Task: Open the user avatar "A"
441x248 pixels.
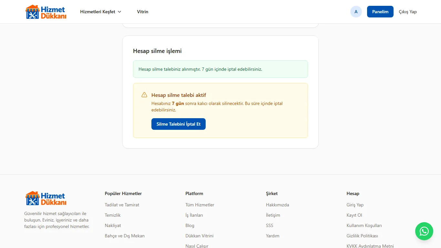Action: click(x=356, y=12)
